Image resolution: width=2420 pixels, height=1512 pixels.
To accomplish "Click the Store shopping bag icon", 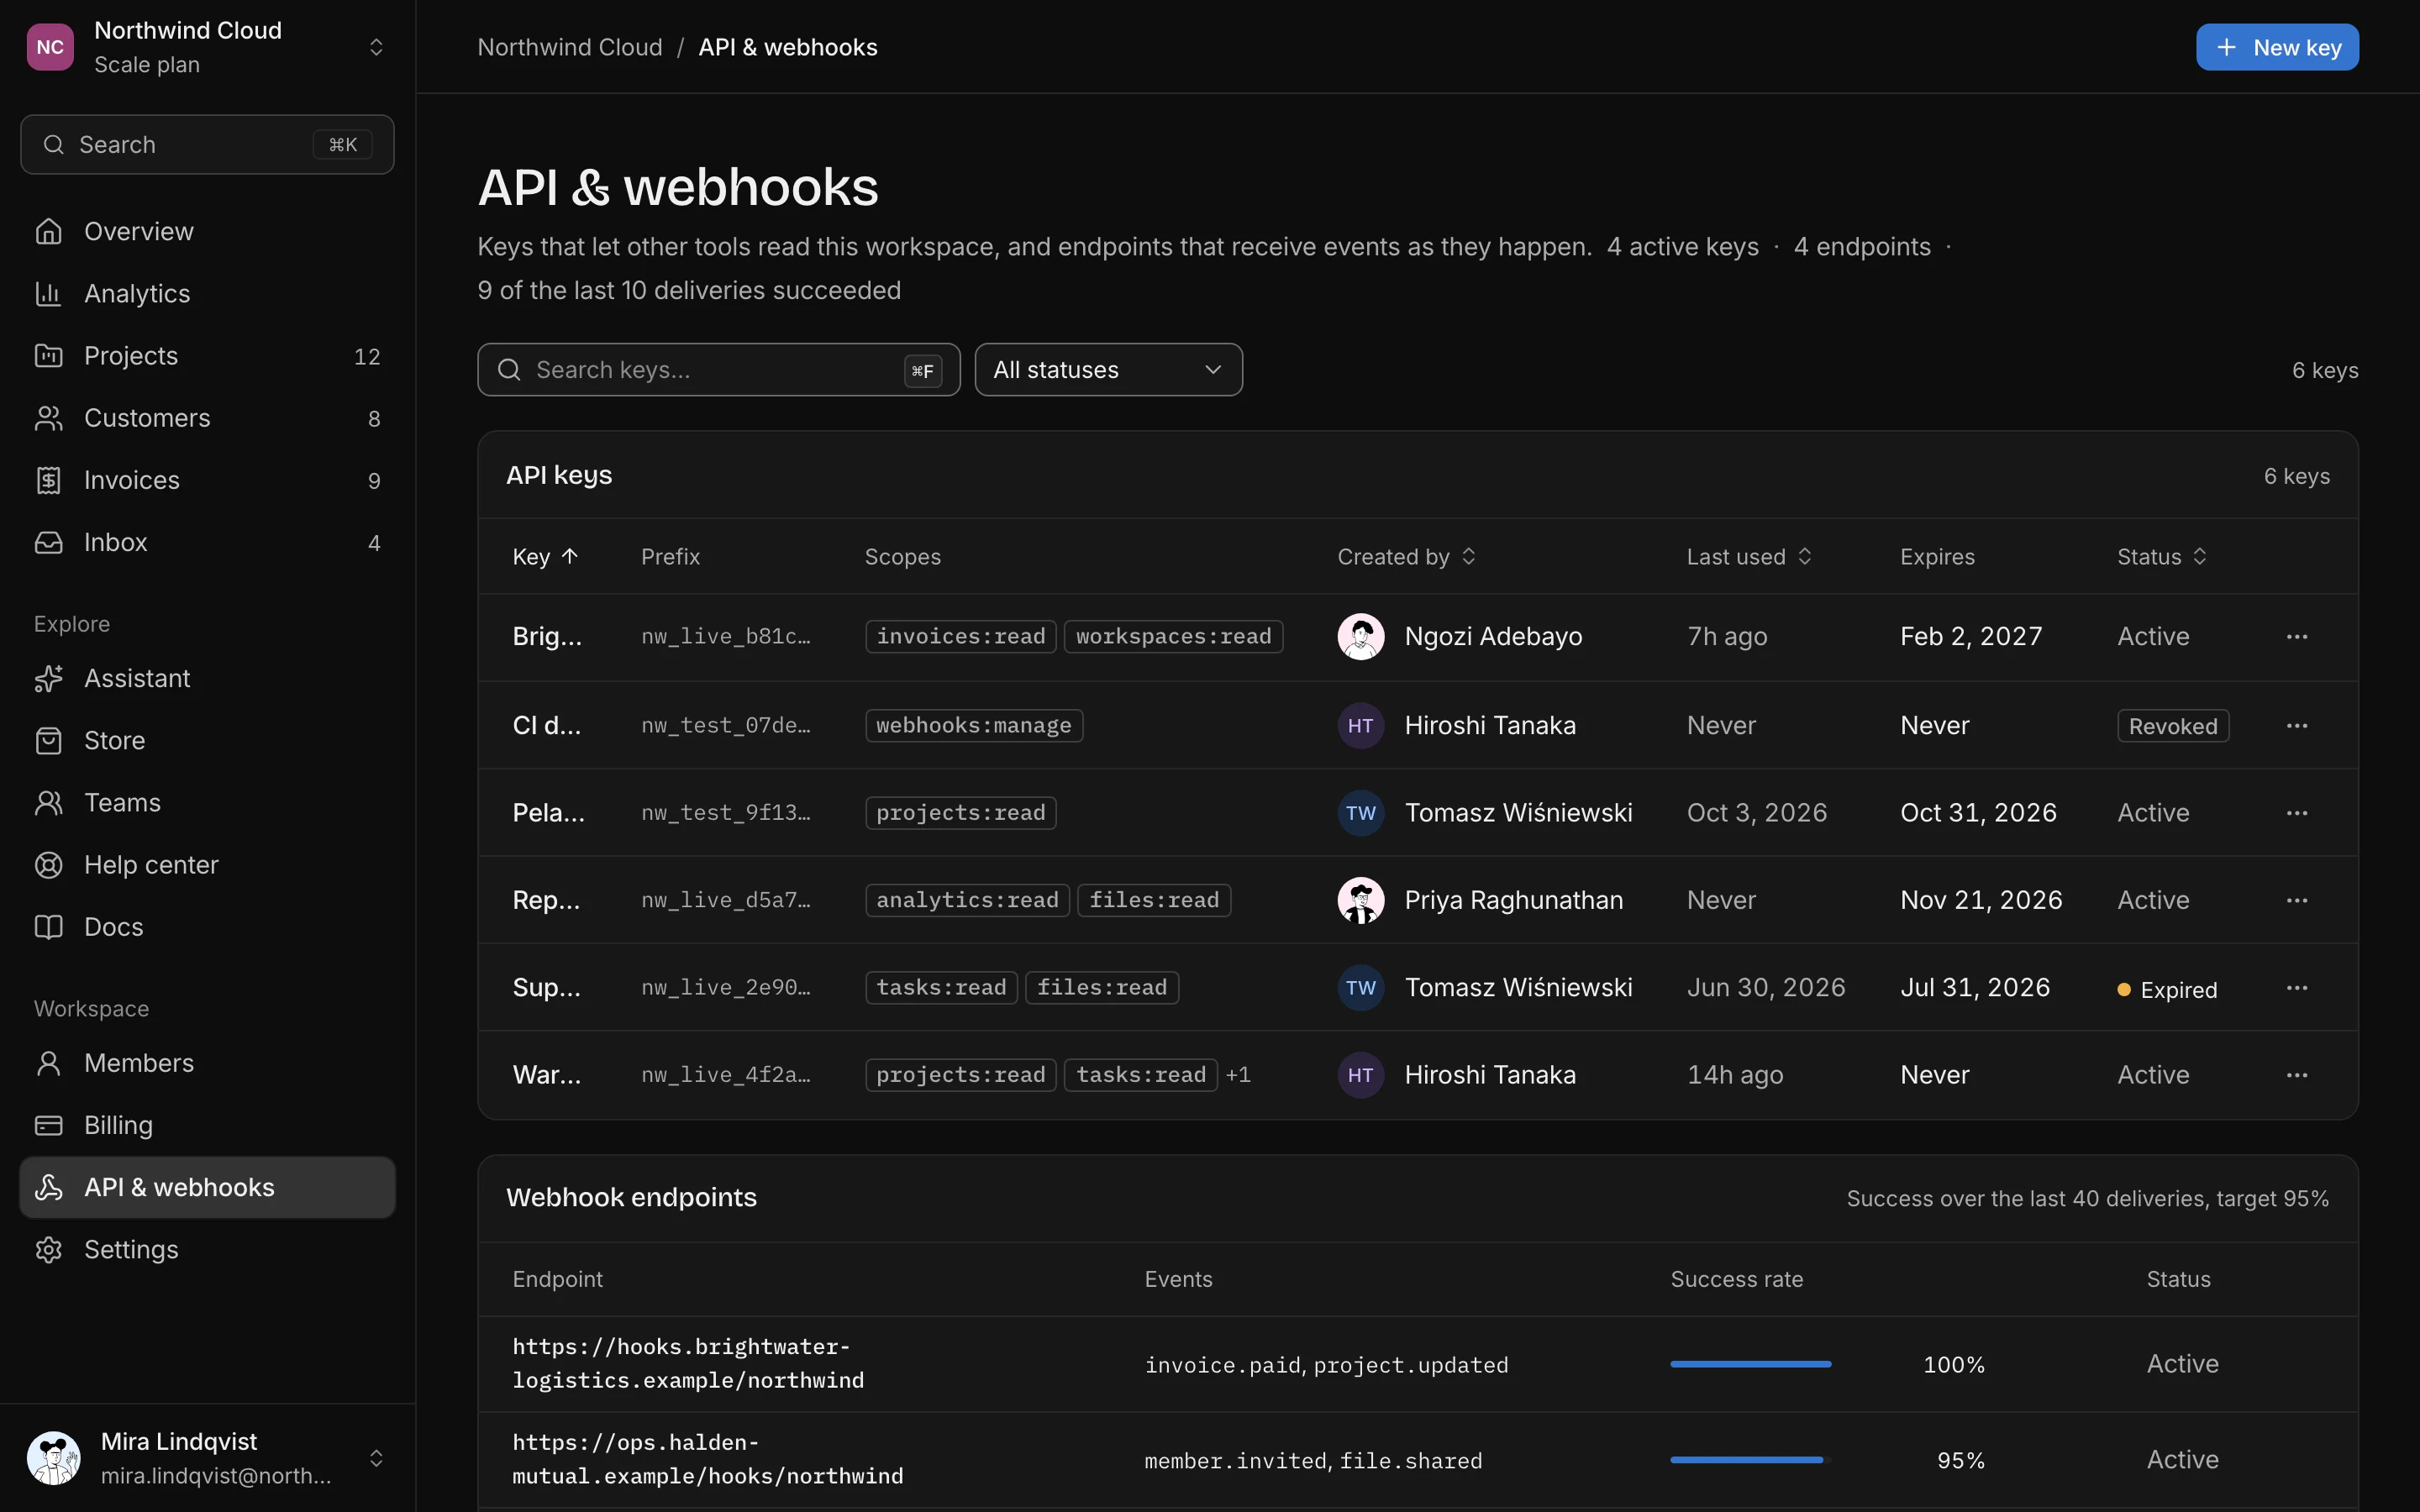I will coord(48,740).
